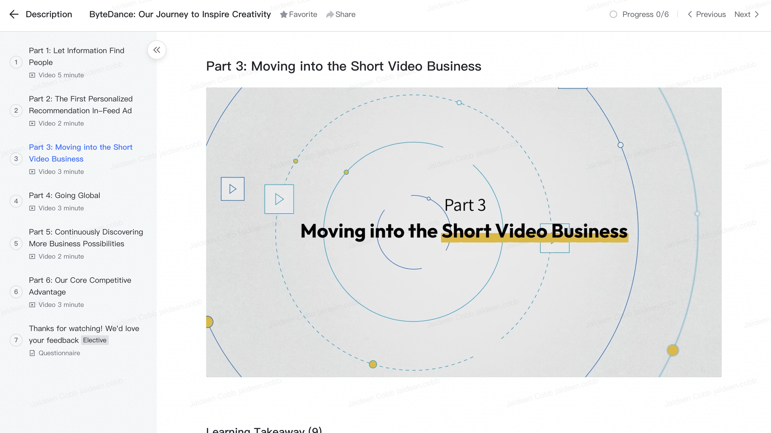Click the questionnaire checklist icon

click(32, 353)
